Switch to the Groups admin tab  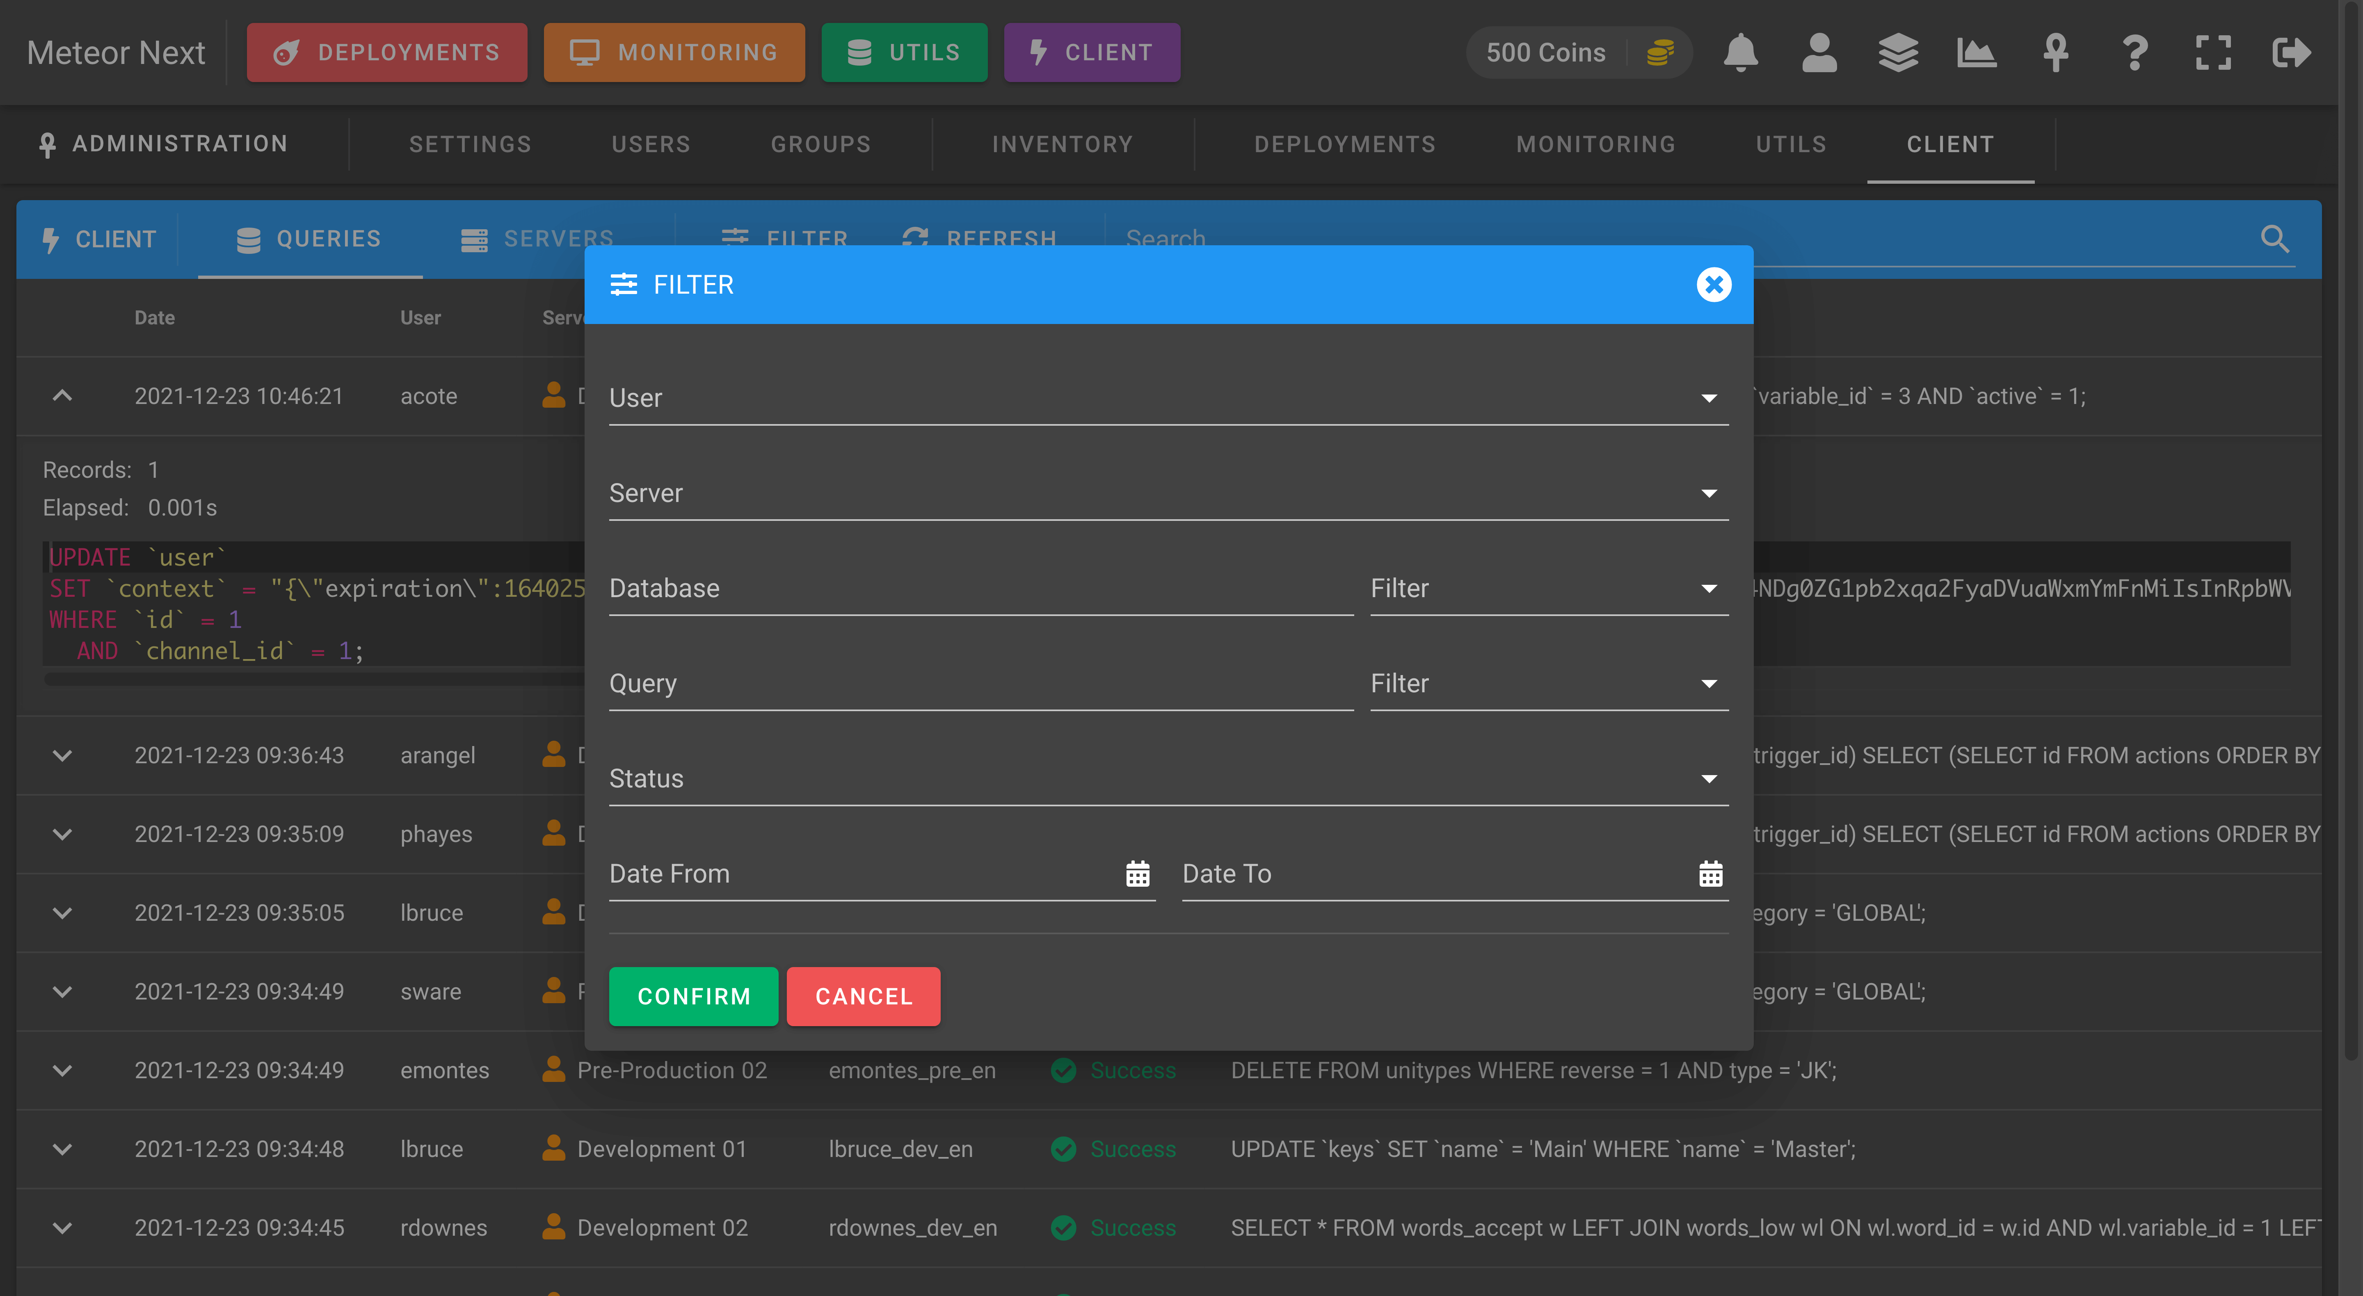pos(821,144)
